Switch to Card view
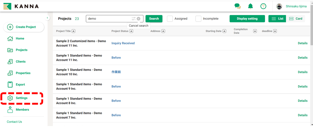The width and height of the screenshot is (313, 130). tap(295, 19)
